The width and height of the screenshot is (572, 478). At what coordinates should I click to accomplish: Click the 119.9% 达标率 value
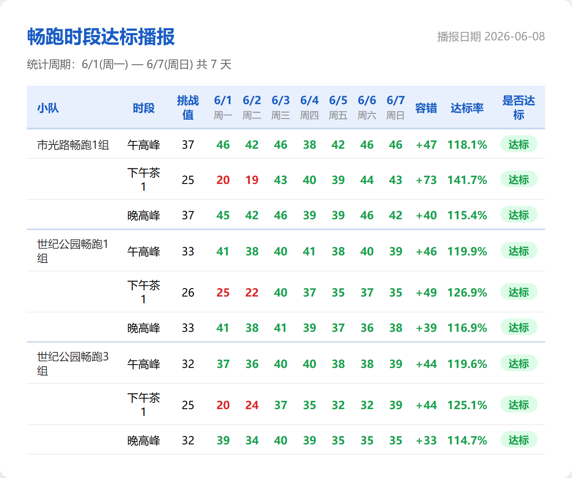tap(467, 252)
